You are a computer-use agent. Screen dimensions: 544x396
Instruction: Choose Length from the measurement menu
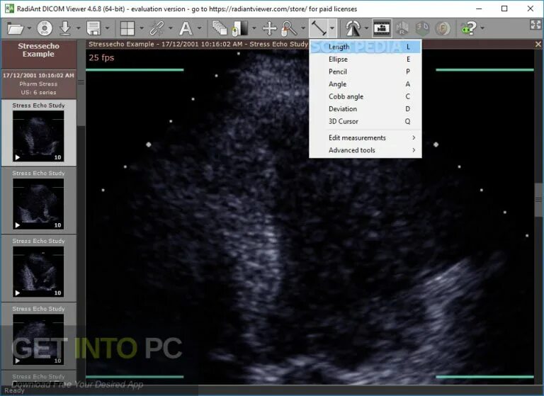click(x=365, y=47)
